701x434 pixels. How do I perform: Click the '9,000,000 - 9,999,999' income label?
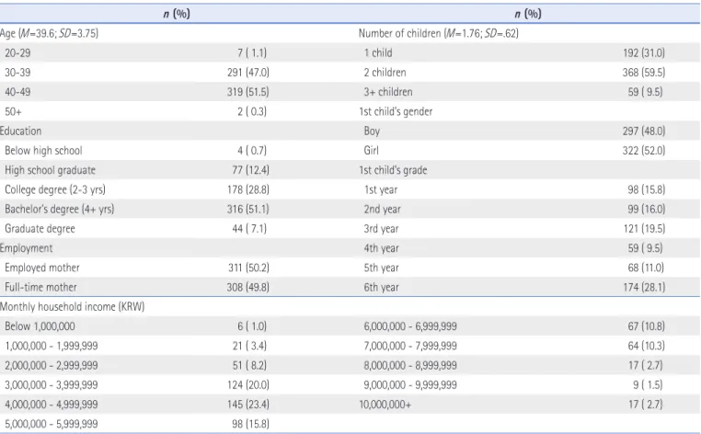coord(410,385)
